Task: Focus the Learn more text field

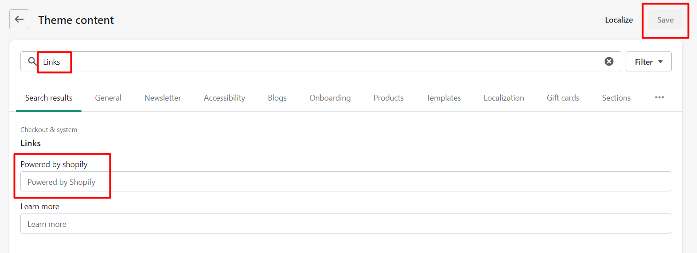Action: (346, 224)
